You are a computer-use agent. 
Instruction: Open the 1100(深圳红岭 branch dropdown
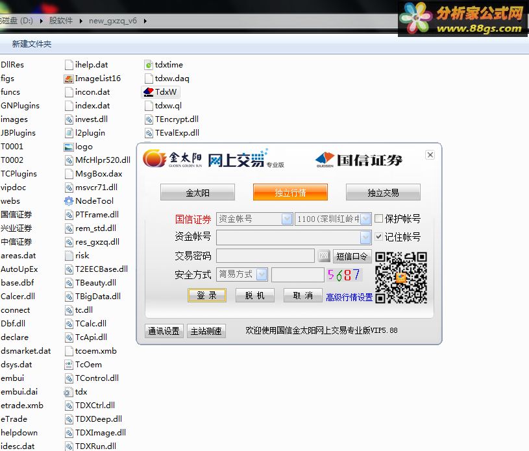click(x=365, y=219)
